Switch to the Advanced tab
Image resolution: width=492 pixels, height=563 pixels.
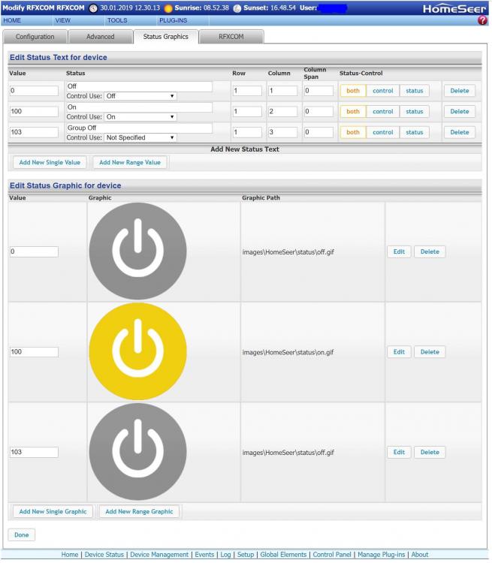pos(100,36)
